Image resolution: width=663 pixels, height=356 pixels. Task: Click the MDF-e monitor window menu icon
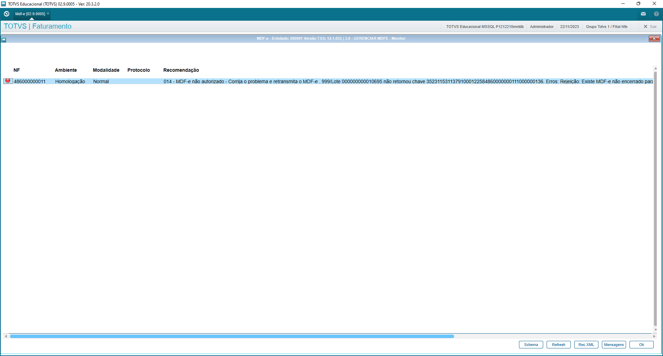click(x=4, y=40)
